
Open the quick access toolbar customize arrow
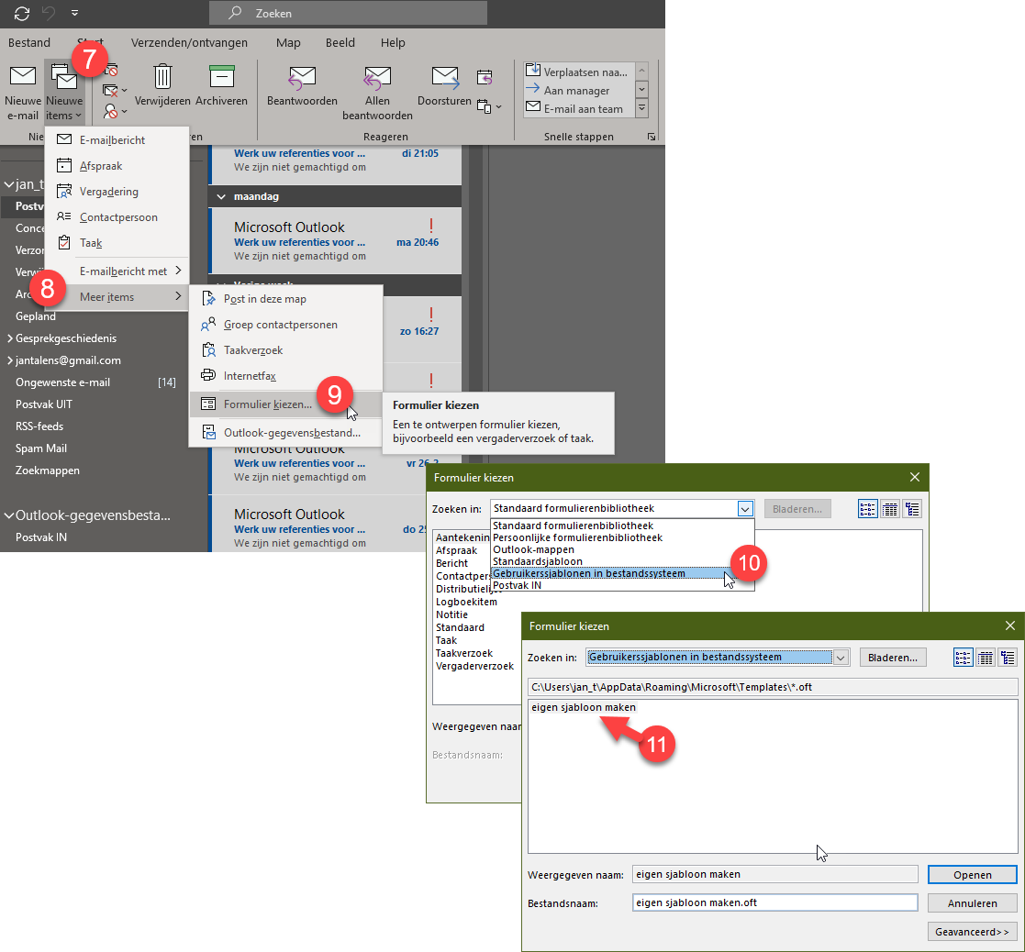pos(74,13)
